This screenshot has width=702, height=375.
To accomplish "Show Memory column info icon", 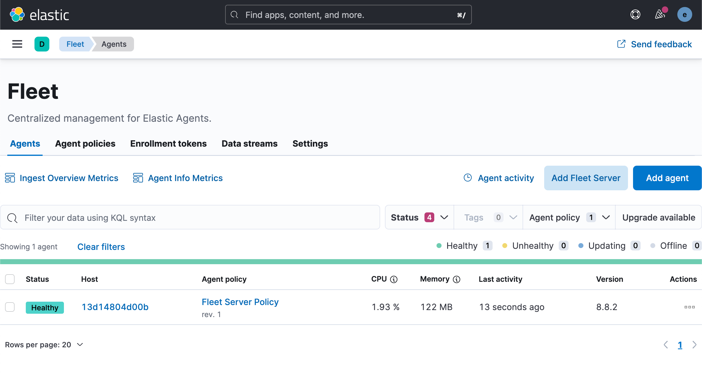I will [x=457, y=279].
